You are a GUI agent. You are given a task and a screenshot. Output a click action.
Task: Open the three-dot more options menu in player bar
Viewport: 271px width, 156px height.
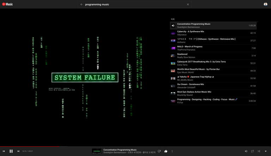(x=172, y=151)
